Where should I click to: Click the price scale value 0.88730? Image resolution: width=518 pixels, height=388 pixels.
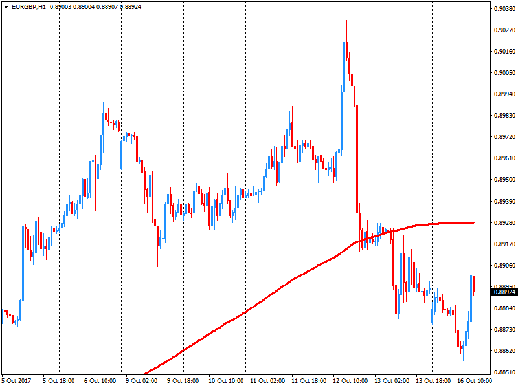[x=504, y=330]
